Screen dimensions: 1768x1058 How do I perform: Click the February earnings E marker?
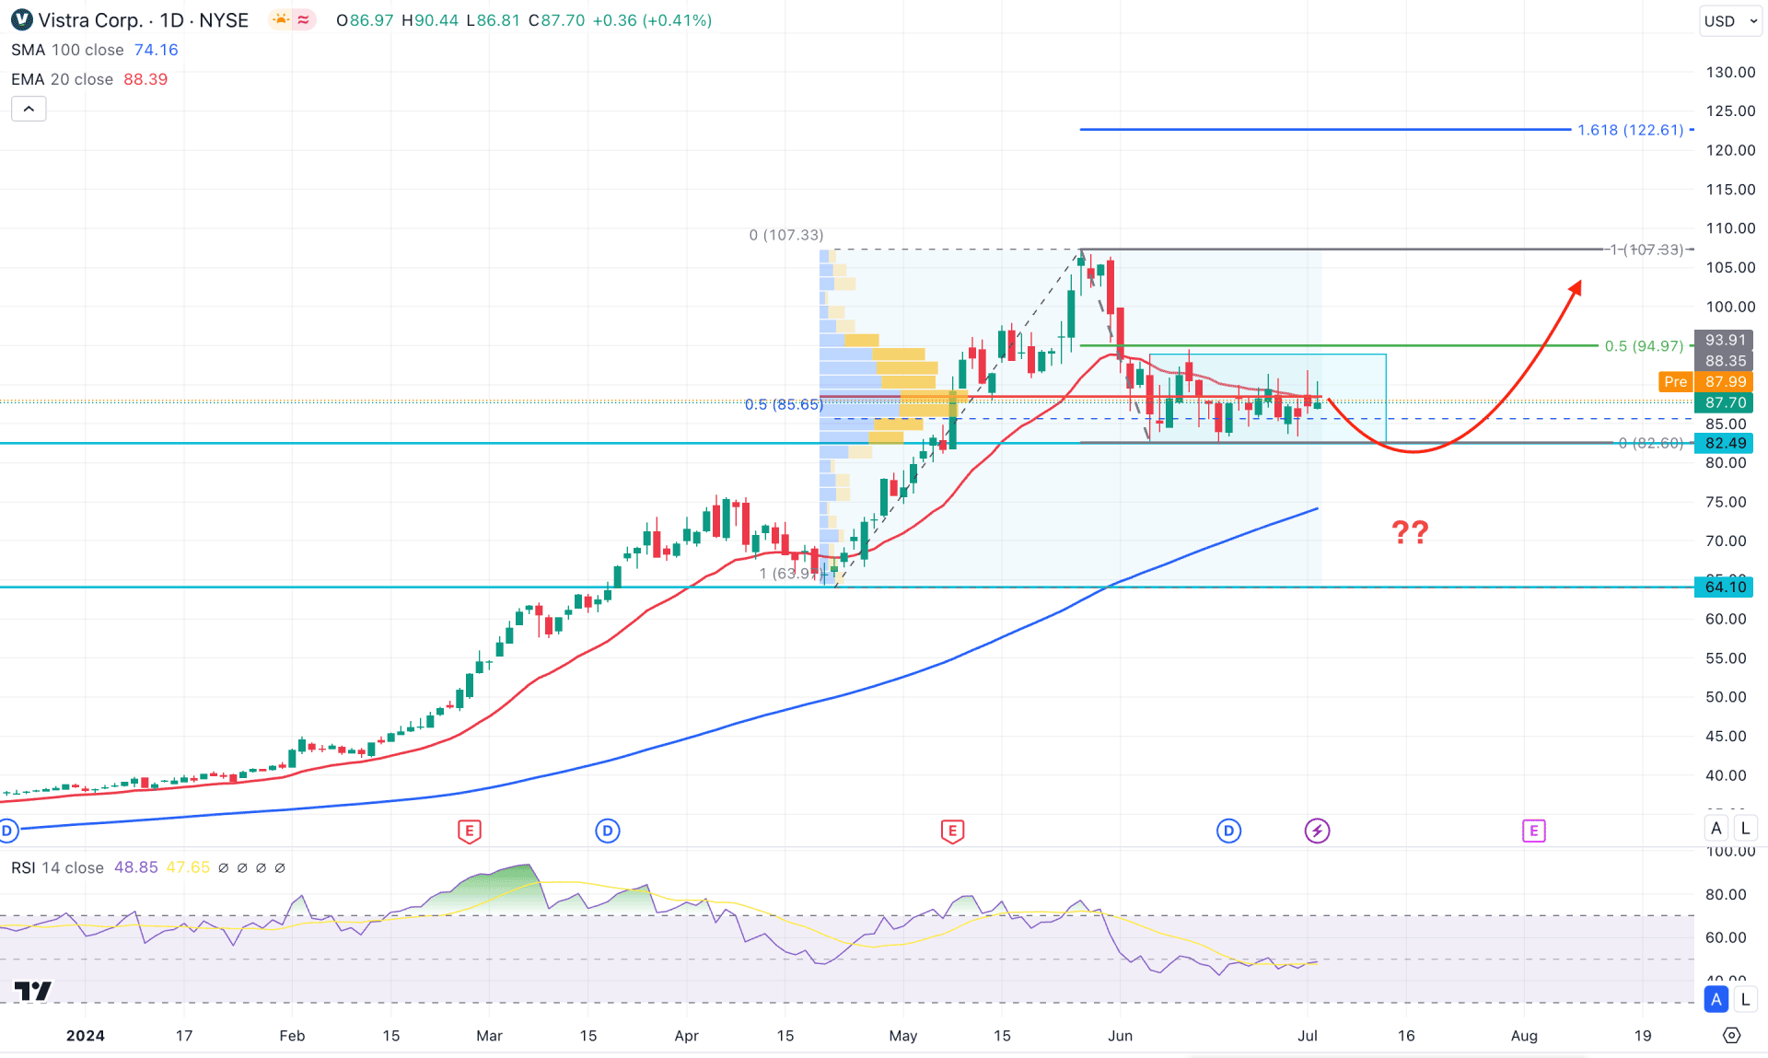click(x=469, y=831)
